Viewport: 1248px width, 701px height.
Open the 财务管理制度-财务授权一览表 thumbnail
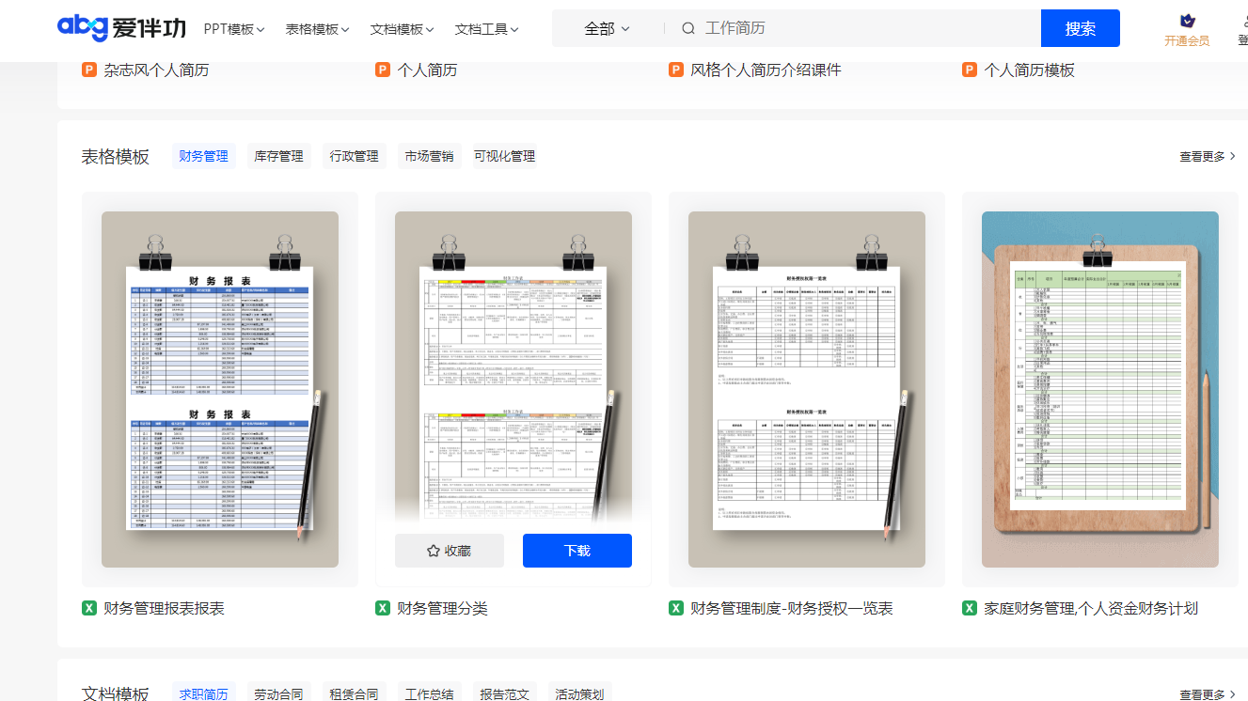[x=806, y=389]
